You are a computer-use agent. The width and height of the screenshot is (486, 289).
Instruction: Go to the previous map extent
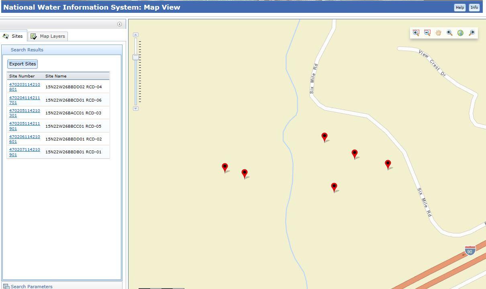pos(449,33)
